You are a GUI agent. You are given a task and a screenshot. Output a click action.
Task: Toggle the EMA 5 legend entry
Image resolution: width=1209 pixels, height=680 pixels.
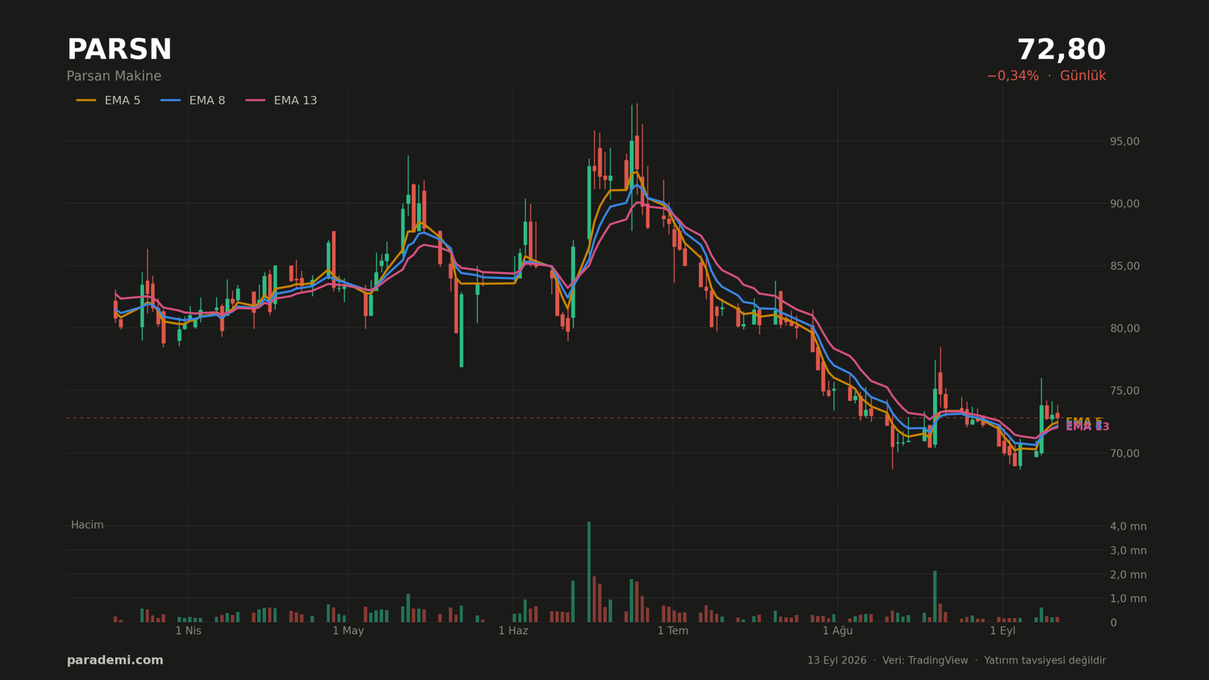(x=108, y=100)
